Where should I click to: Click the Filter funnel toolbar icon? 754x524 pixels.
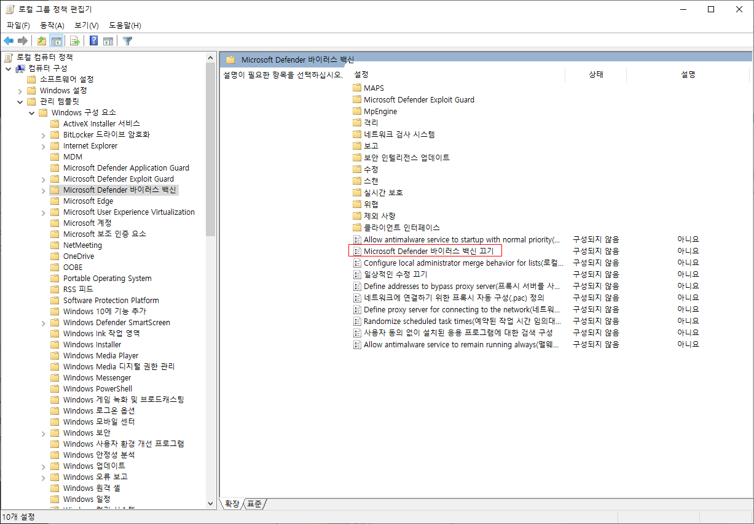point(127,41)
